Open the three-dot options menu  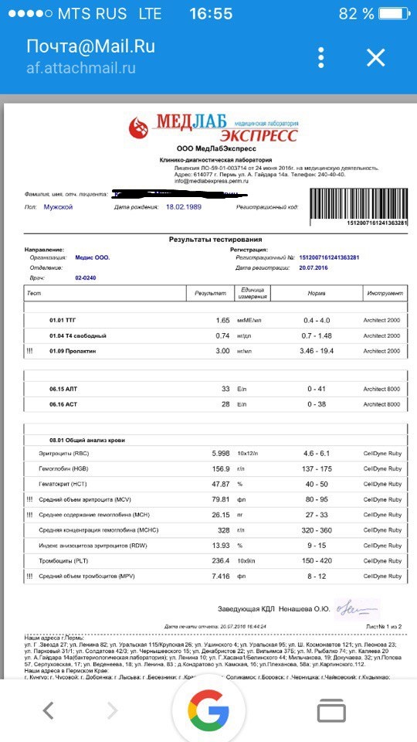tap(321, 58)
